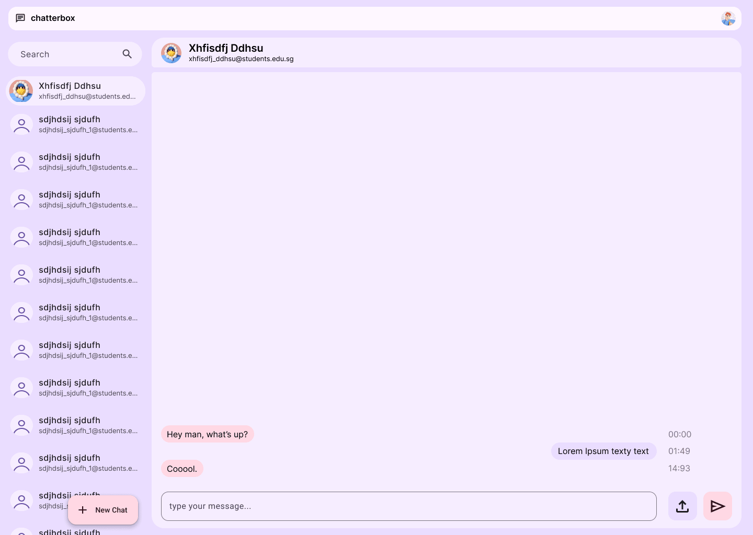This screenshot has width=753, height=535.
Task: Click the email address in the chat header
Action: click(x=241, y=59)
